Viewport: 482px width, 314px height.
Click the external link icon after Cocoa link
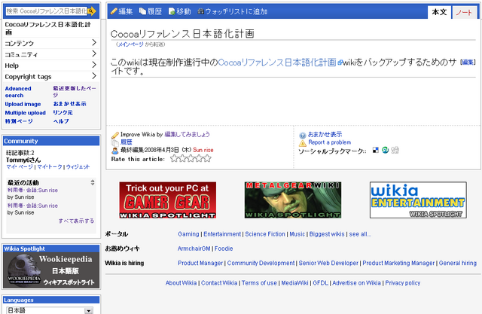click(x=340, y=62)
